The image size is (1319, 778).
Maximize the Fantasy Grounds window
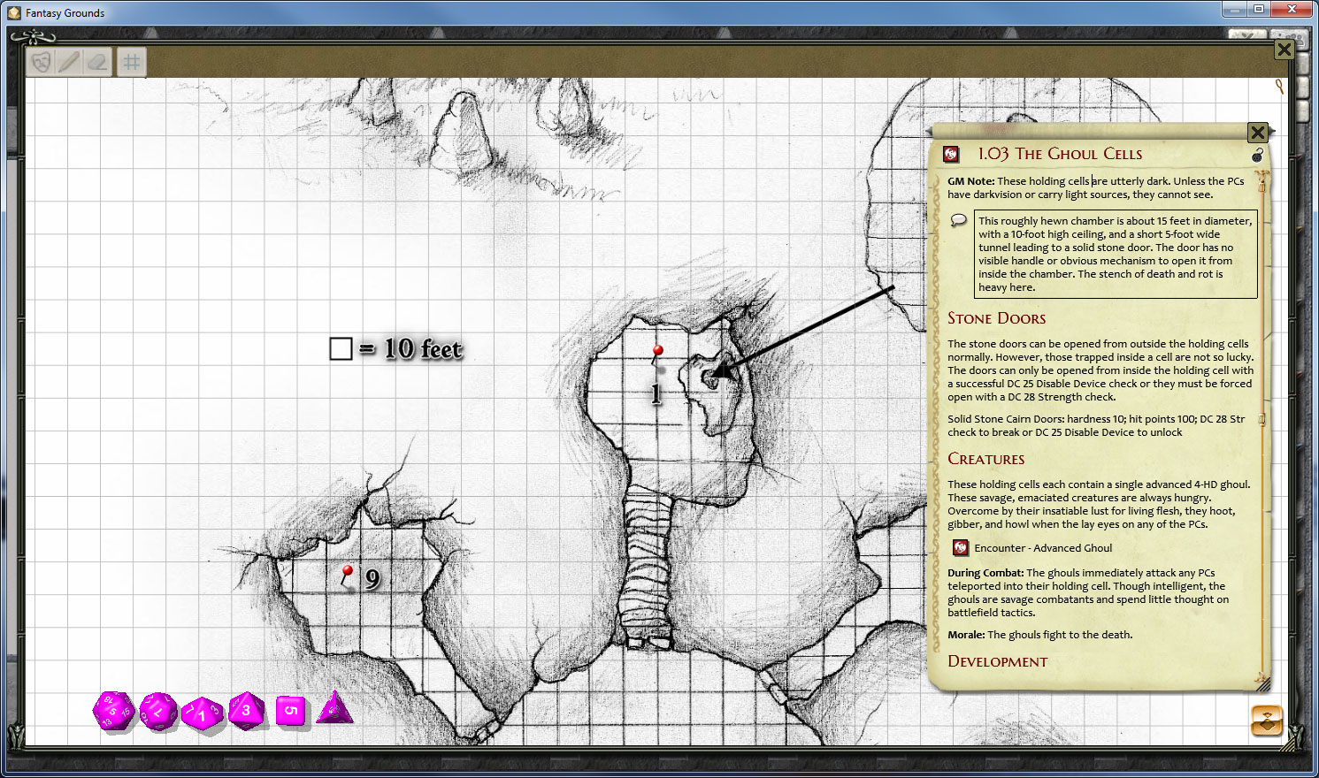(1258, 9)
